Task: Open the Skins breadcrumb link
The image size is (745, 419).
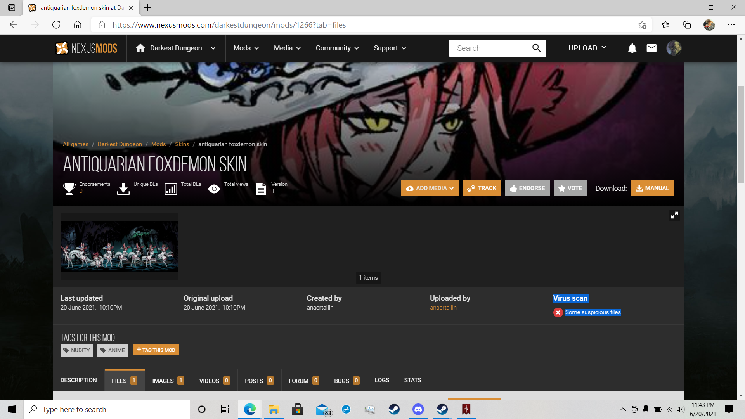Action: pyautogui.click(x=182, y=144)
